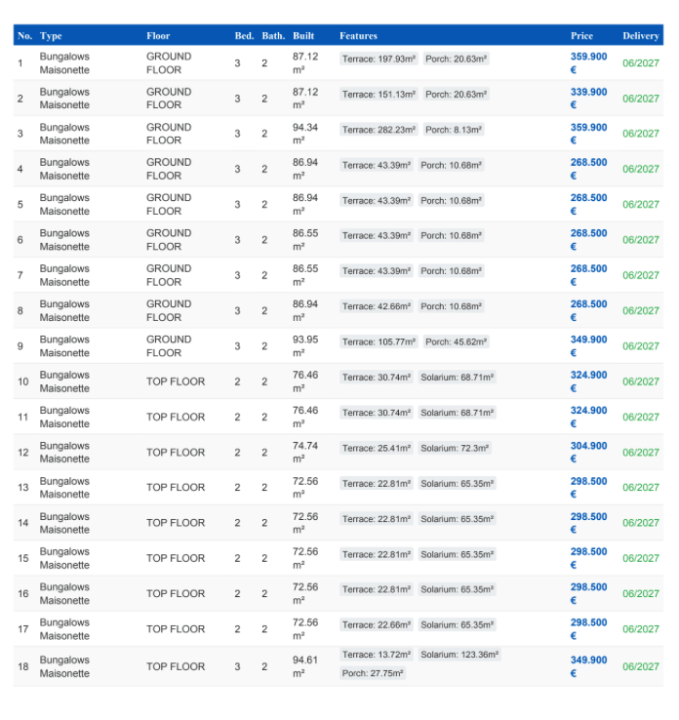This screenshot has width=679, height=720.
Task: Open the 359.900 € price in row 1
Action: pyautogui.click(x=588, y=62)
